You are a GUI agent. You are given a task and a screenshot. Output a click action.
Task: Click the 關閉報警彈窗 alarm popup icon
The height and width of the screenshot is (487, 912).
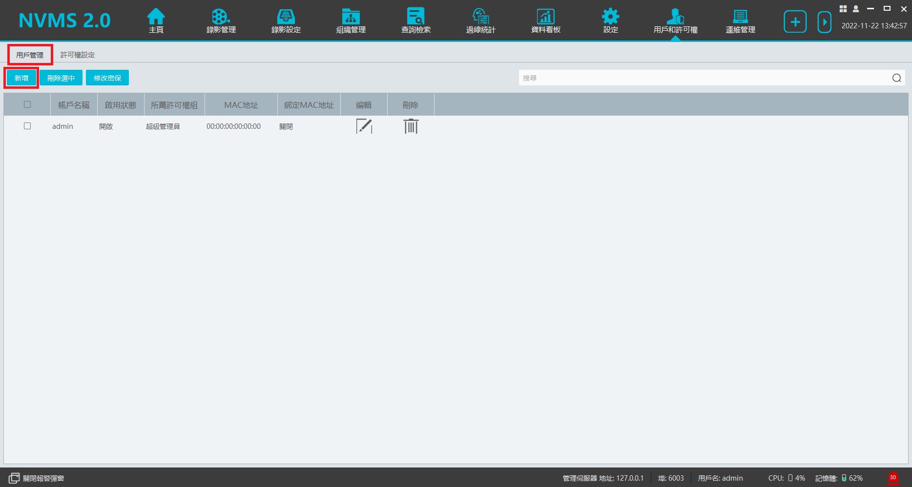click(14, 478)
